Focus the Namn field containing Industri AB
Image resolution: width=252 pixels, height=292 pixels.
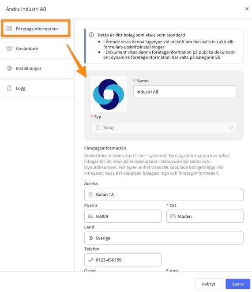[x=185, y=92]
